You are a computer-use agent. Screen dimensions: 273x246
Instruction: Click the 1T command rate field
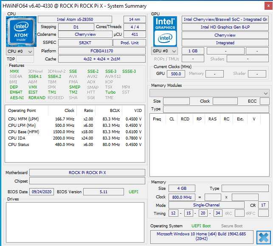(263, 205)
